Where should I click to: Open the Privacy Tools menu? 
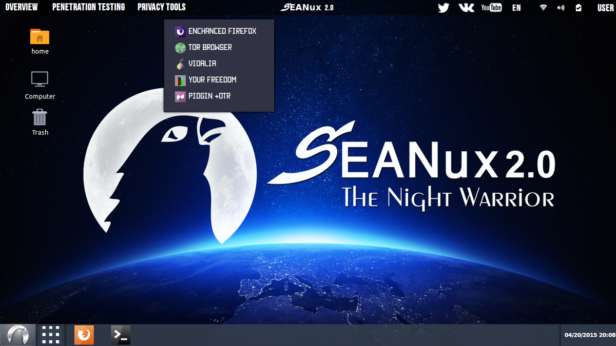point(162,7)
